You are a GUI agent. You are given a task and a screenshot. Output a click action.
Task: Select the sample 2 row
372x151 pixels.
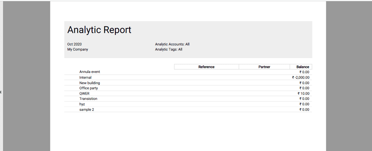pyautogui.click(x=87, y=110)
